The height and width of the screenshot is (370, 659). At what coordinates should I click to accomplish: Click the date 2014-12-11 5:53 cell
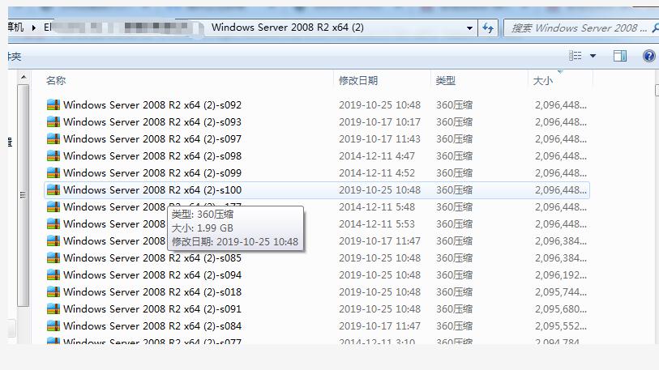coord(377,223)
